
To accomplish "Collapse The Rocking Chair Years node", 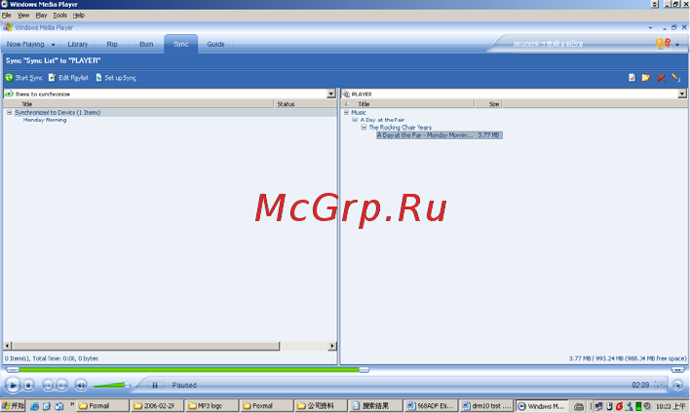I will [x=364, y=127].
